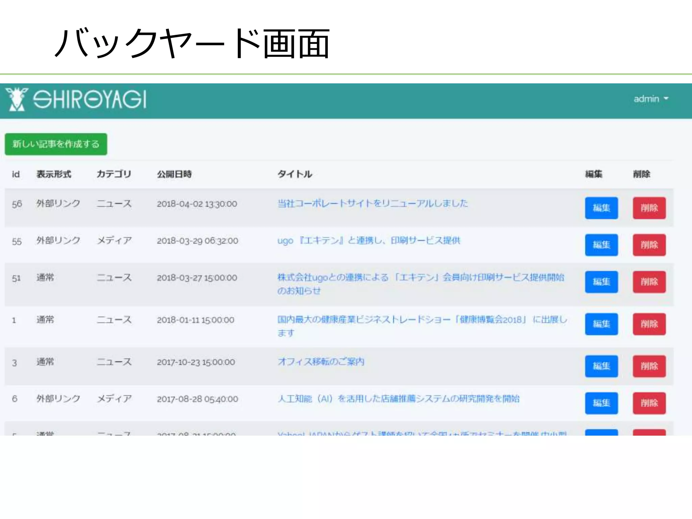Delete article id 1 with 削除 button
Image resolution: width=692 pixels, height=519 pixels.
649,324
